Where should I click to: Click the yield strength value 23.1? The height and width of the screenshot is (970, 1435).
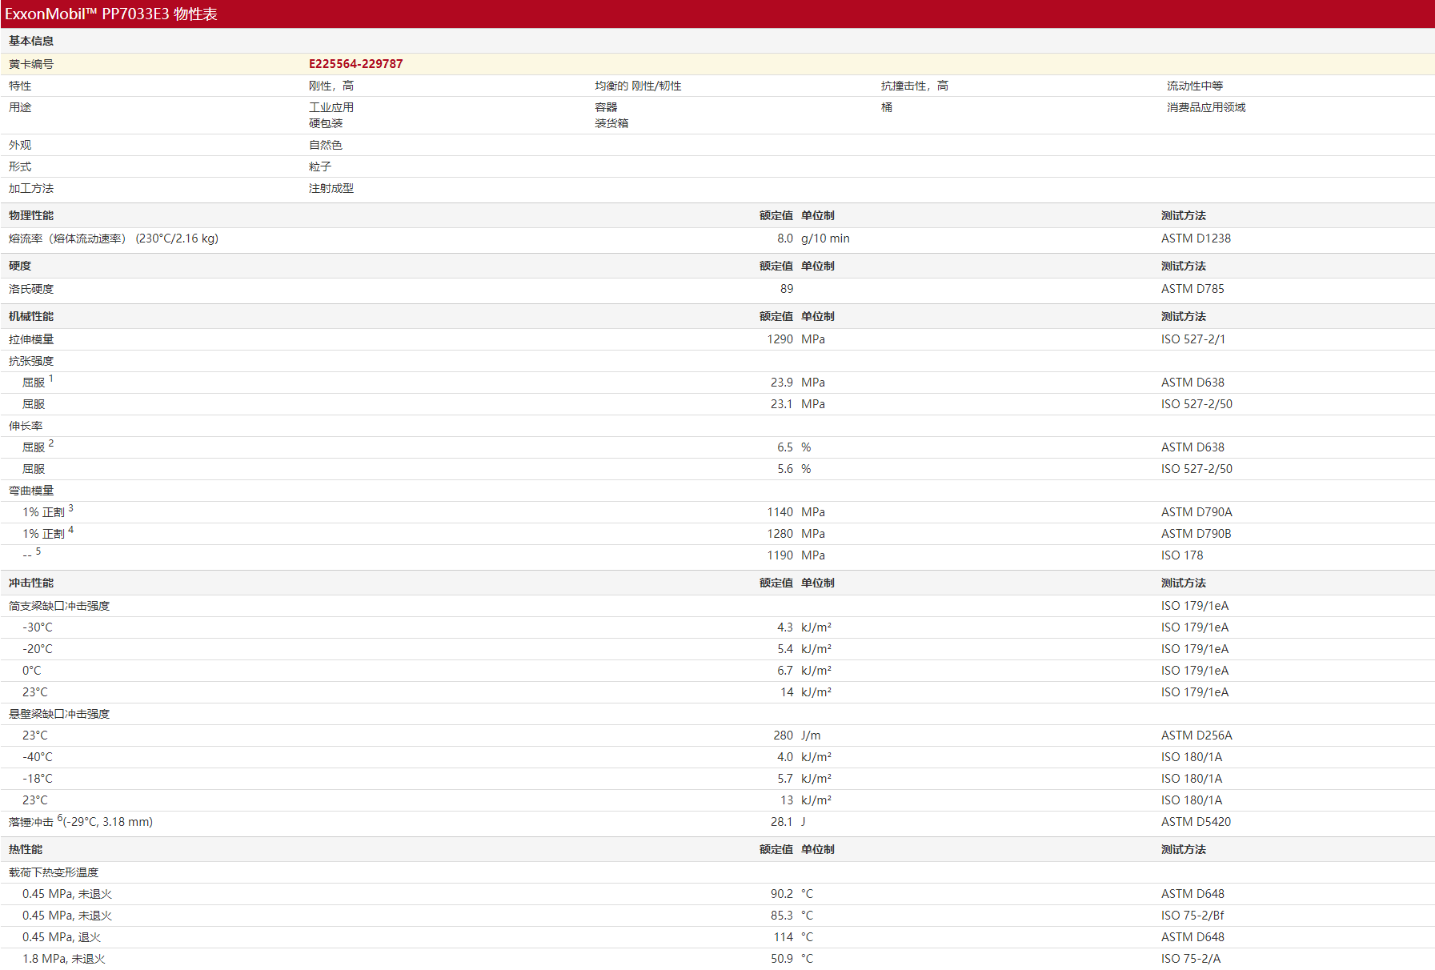click(x=782, y=404)
